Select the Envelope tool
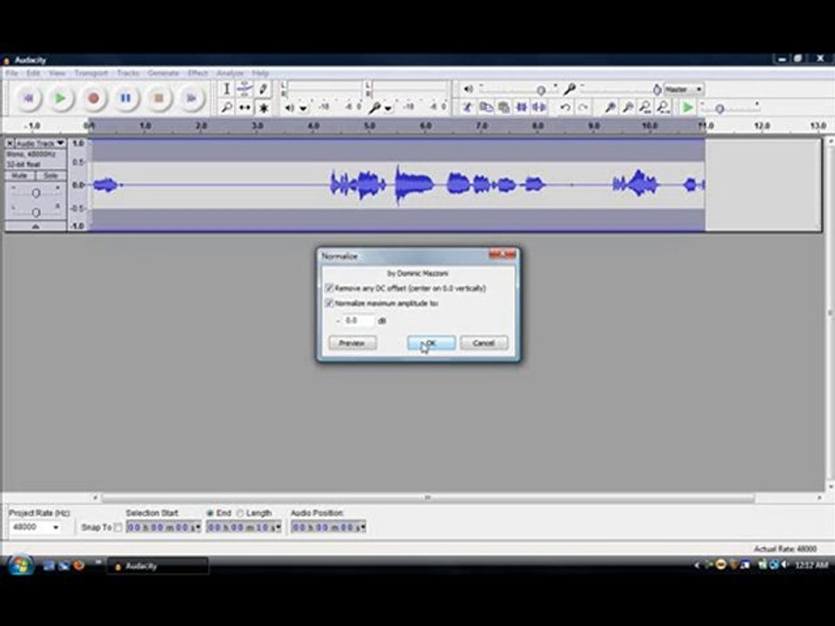Screen dimensions: 835x626 point(244,89)
